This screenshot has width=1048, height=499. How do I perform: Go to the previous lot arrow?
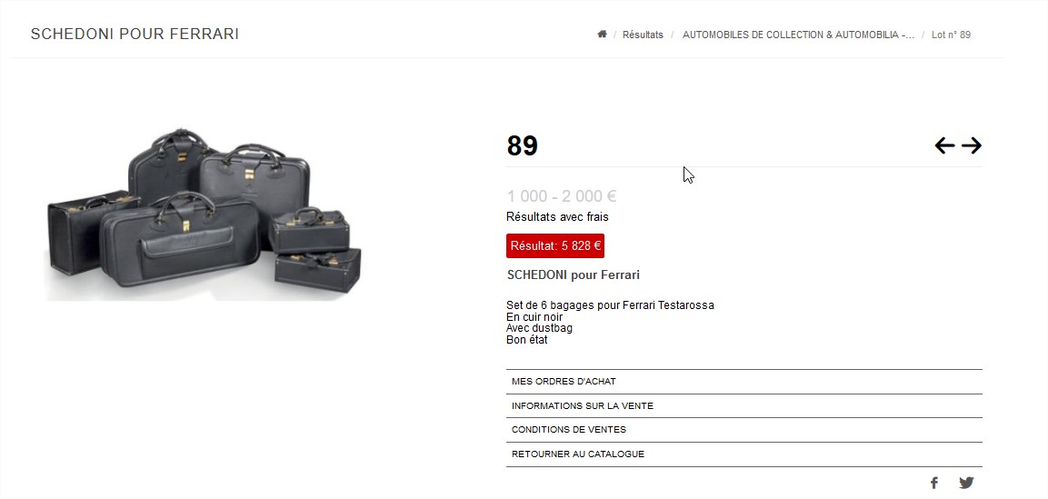[x=944, y=145]
